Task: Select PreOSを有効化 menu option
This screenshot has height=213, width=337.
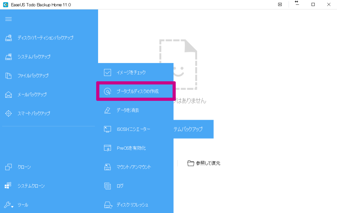Action: tap(131, 148)
